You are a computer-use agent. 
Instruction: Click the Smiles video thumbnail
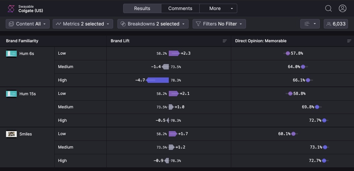tap(11, 134)
